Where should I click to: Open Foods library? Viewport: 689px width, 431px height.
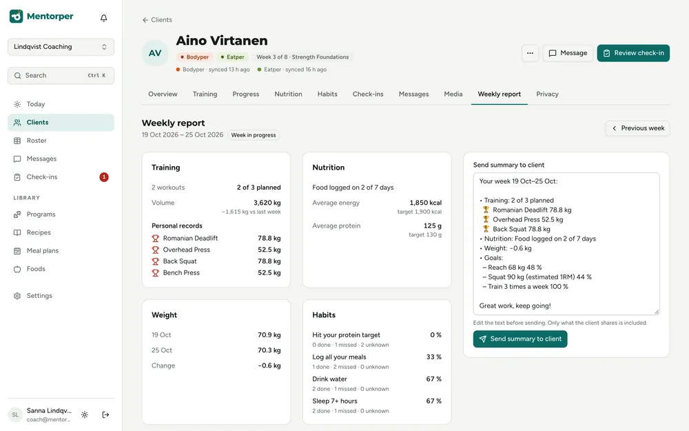[61, 269]
